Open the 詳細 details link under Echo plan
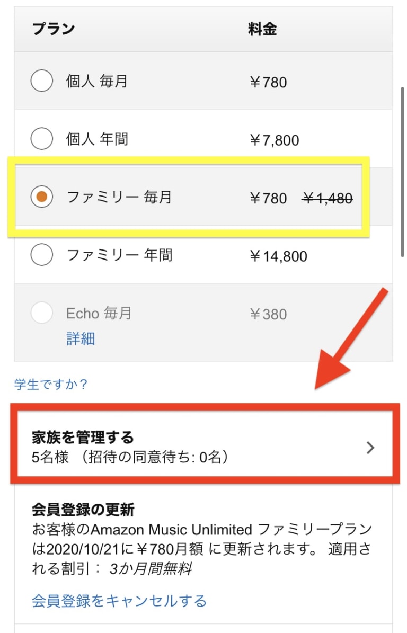 tap(80, 338)
